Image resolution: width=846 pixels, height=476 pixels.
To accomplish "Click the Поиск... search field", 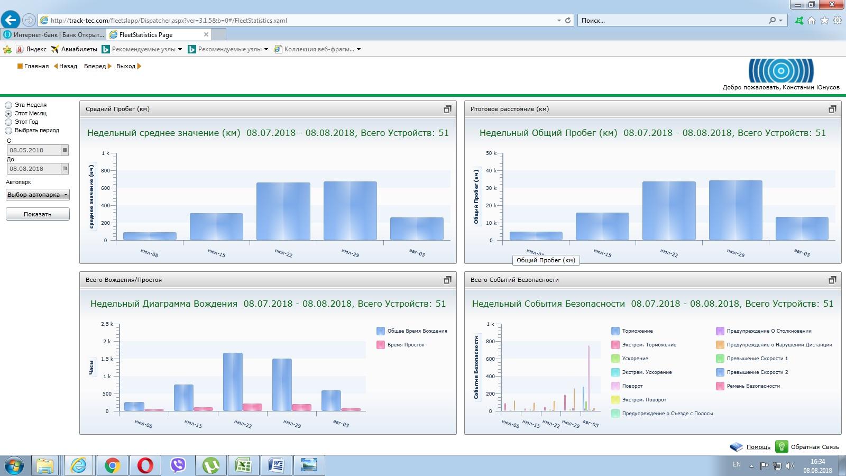I will (x=673, y=20).
